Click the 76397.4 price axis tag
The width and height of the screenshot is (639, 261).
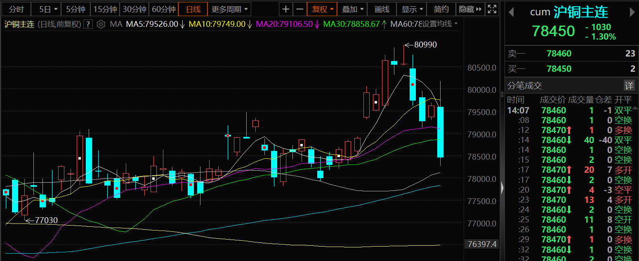click(x=482, y=245)
